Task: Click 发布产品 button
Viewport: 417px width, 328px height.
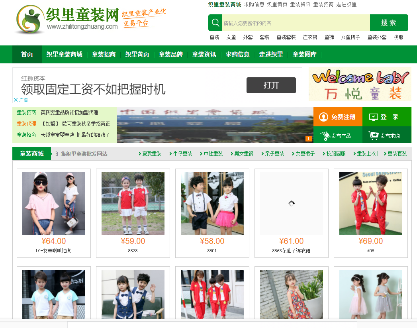Action: pyautogui.click(x=338, y=135)
